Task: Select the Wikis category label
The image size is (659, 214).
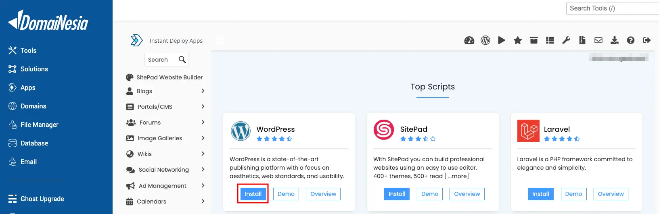Action: tap(144, 154)
